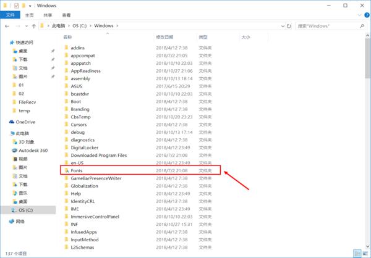Open the 共享 ribbon tab
The image size is (371, 258).
(48, 15)
